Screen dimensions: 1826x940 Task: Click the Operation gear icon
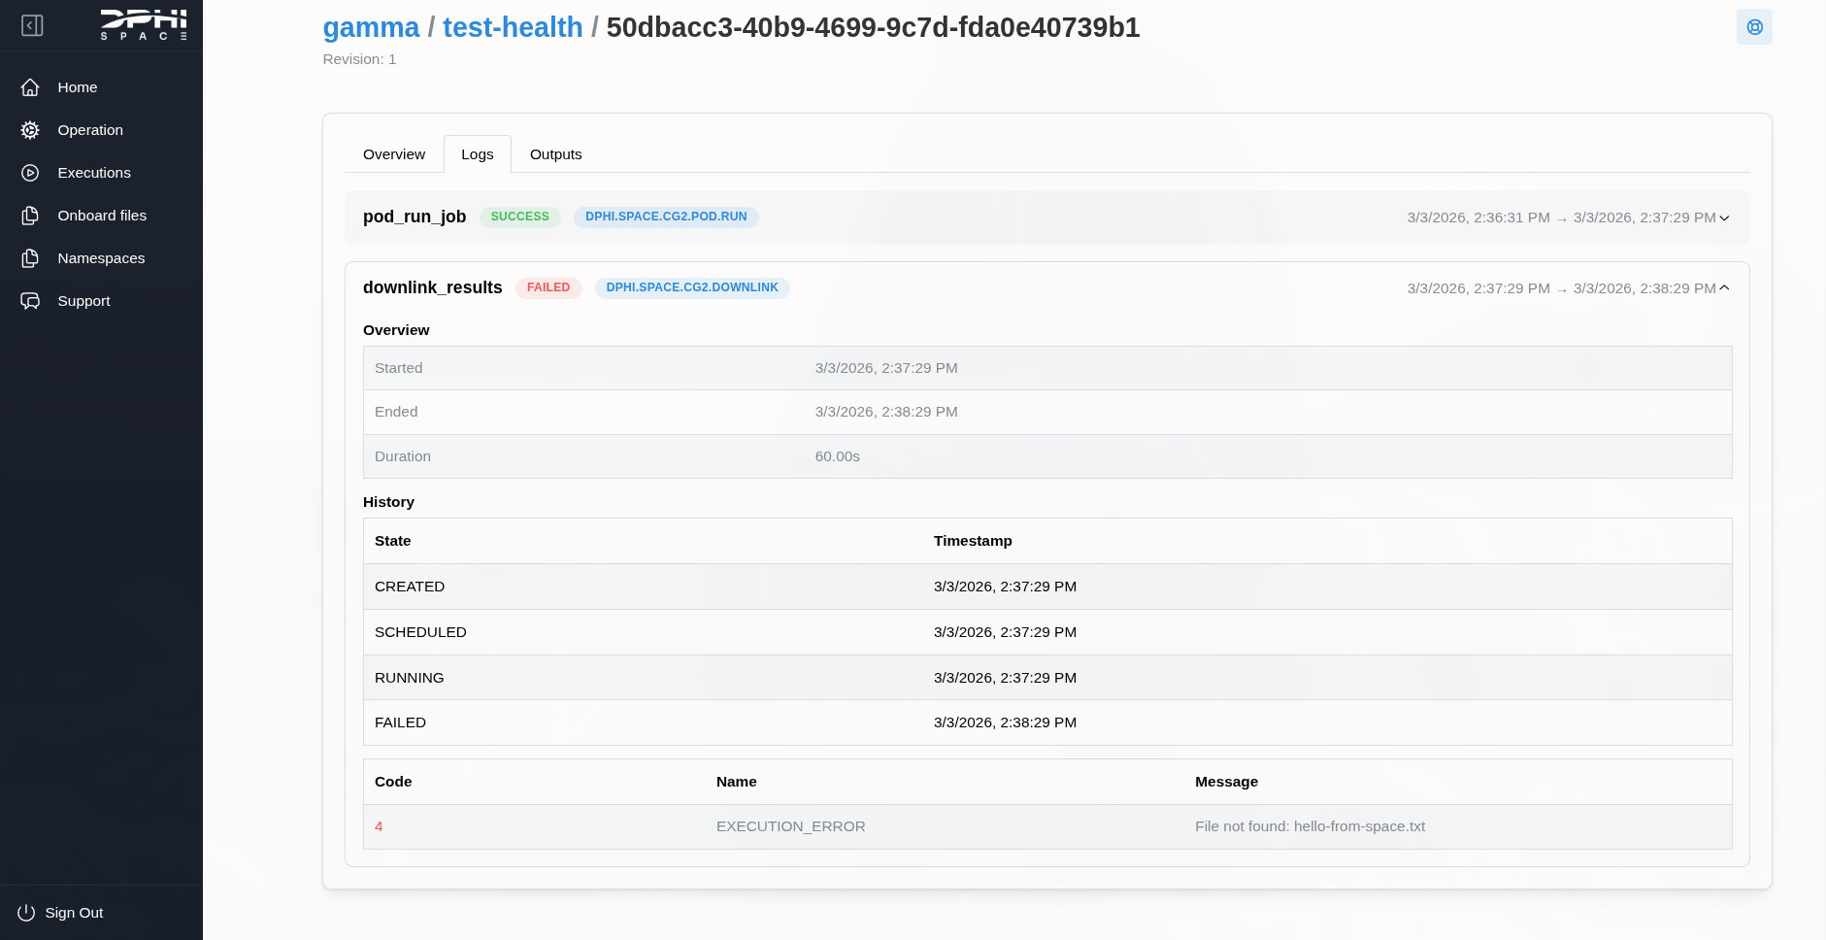coord(30,130)
